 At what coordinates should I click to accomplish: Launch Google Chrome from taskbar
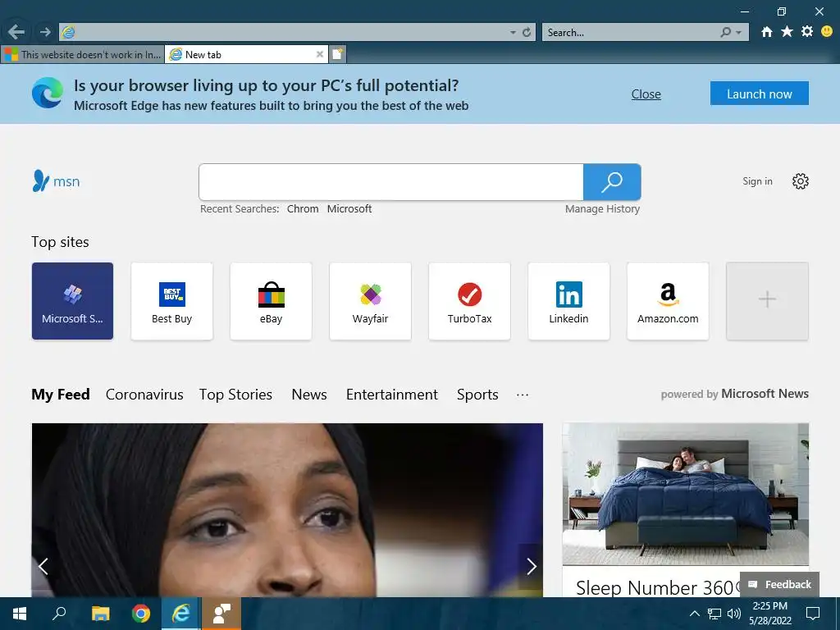pos(141,614)
